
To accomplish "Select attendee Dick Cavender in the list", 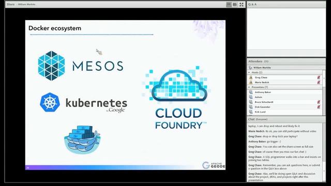I will (x=285, y=107).
